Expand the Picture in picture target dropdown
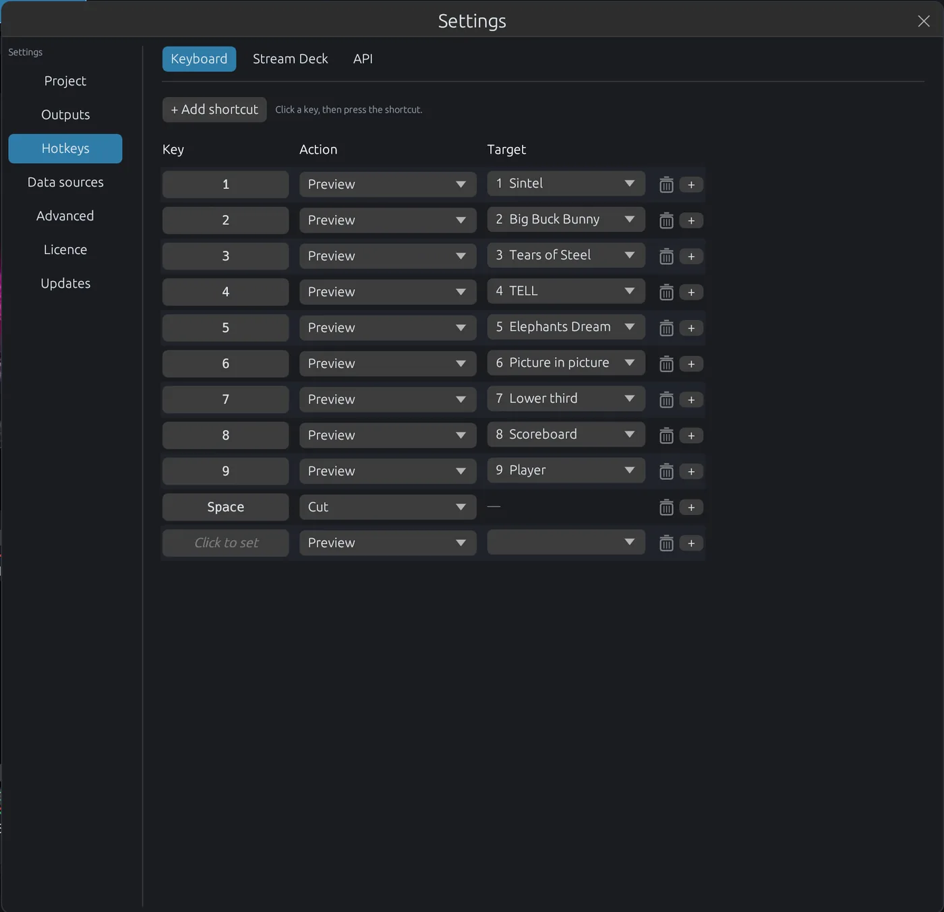 (x=566, y=363)
